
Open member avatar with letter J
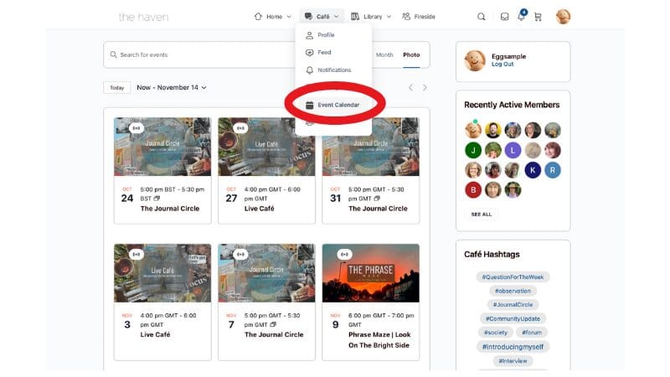(x=473, y=151)
